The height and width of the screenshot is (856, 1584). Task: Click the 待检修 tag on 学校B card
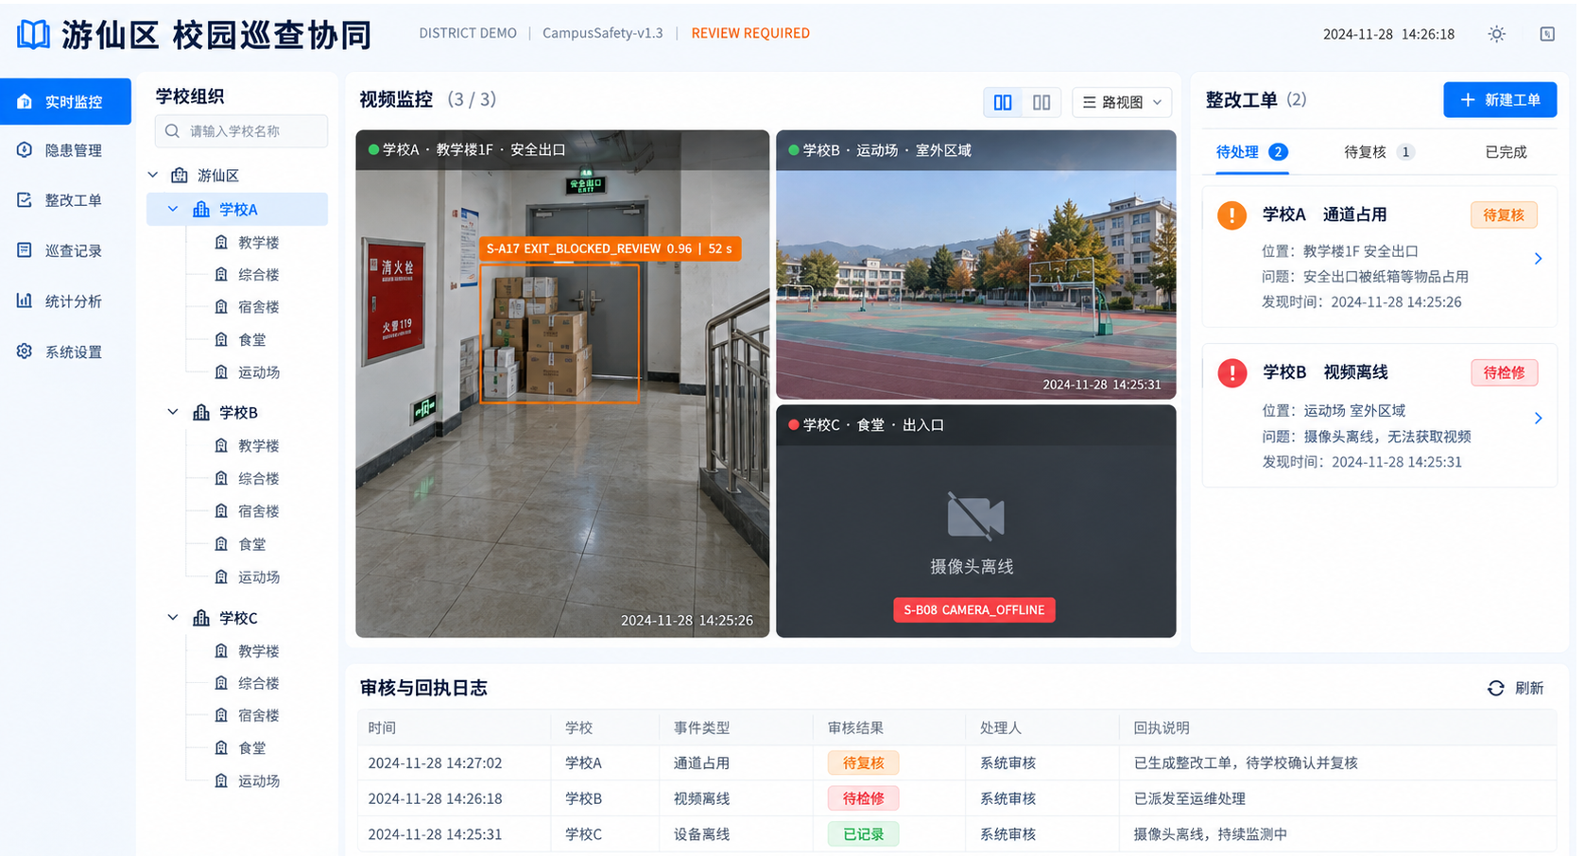[x=1504, y=373]
